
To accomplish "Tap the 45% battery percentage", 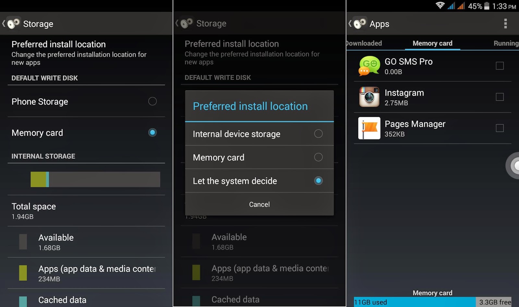I will point(475,6).
